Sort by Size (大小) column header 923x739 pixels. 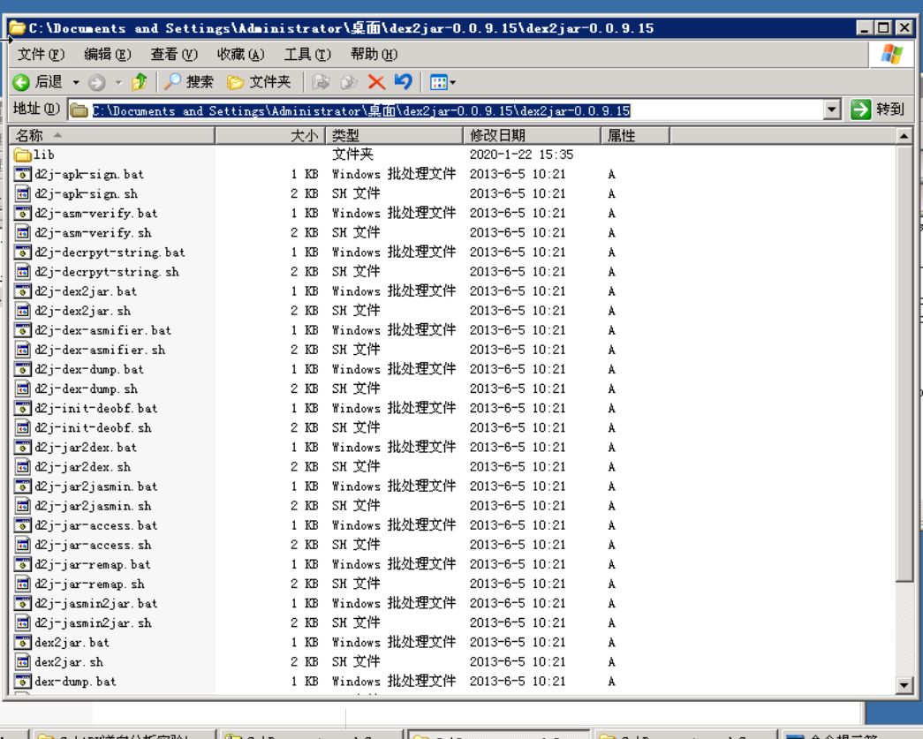pyautogui.click(x=269, y=135)
